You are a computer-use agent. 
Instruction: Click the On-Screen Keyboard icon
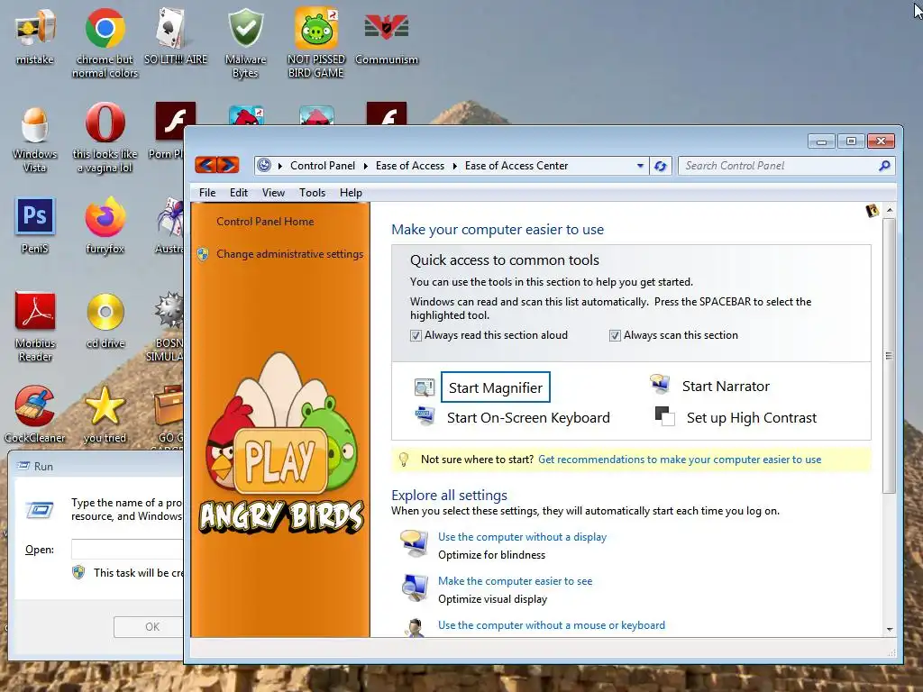(x=425, y=415)
